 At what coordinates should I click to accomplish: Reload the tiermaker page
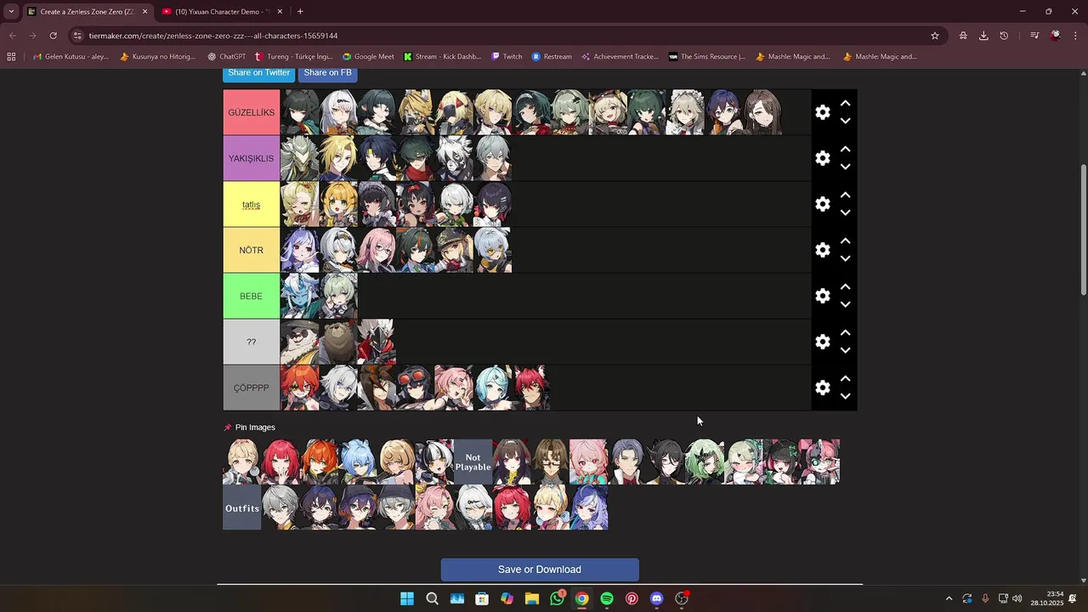coord(53,36)
